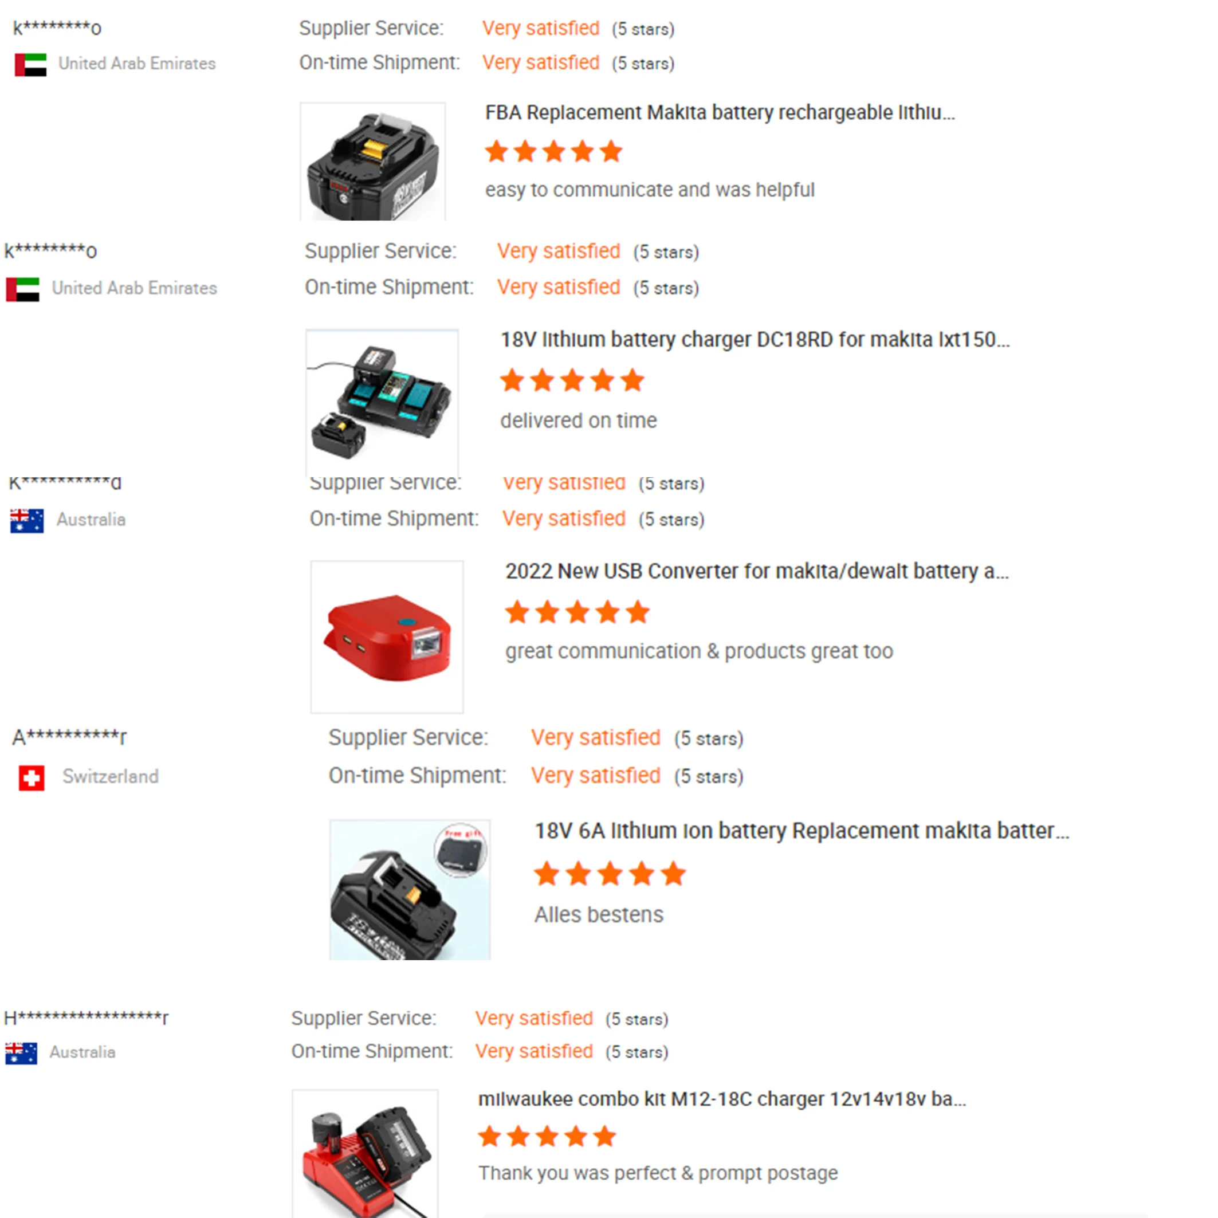Click star rating above 'easy to communicate'
1218x1218 pixels.
pos(553,151)
